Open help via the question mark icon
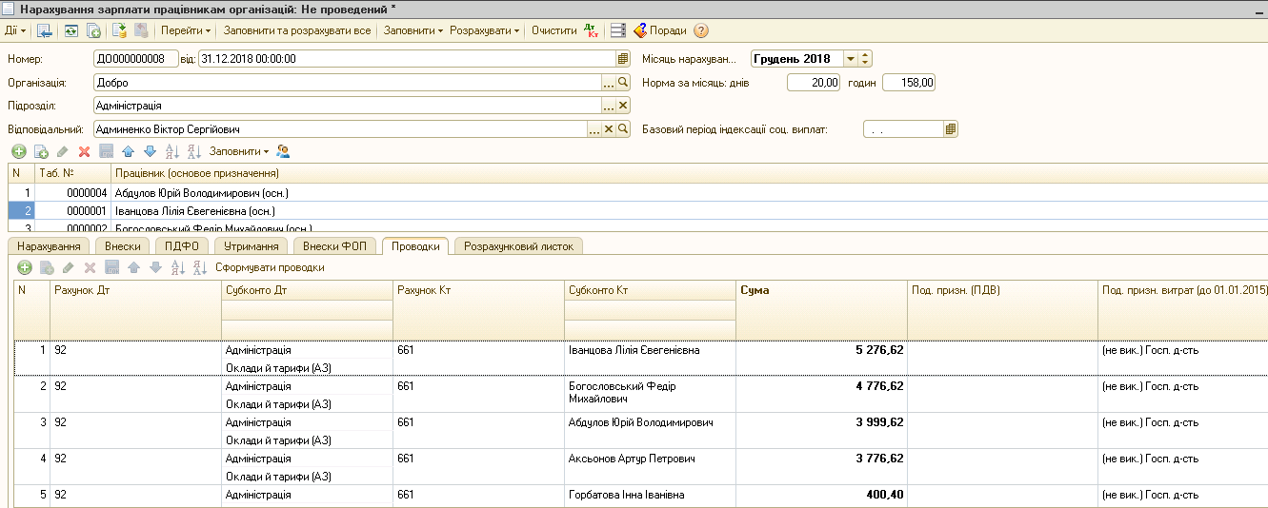This screenshot has height=508, width=1268. pyautogui.click(x=701, y=30)
